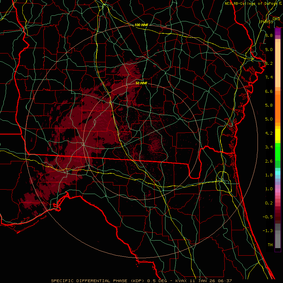Pick the orange color bar segment

coord(278,108)
